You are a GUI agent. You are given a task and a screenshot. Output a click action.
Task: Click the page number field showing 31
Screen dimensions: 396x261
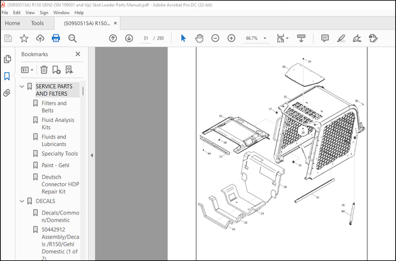[x=146, y=38]
